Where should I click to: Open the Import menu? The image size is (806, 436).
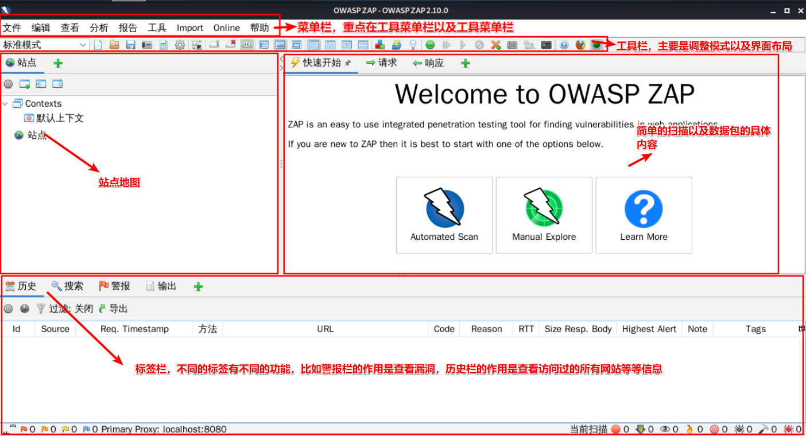(x=189, y=27)
